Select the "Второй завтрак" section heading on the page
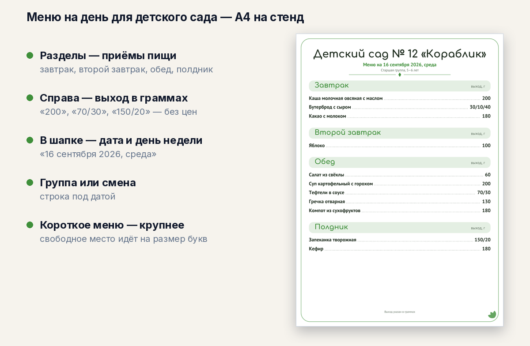The height and width of the screenshot is (346, 530). 348,132
